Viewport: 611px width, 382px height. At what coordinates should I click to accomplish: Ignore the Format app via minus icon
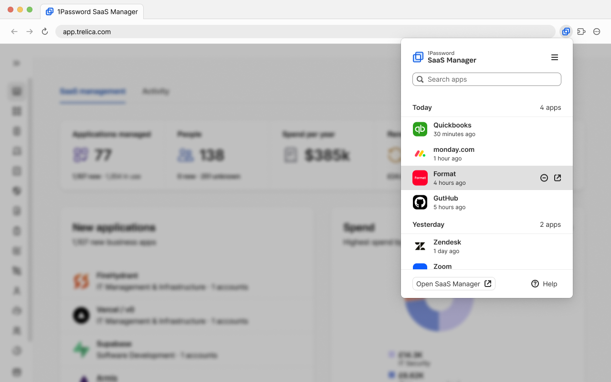(544, 178)
